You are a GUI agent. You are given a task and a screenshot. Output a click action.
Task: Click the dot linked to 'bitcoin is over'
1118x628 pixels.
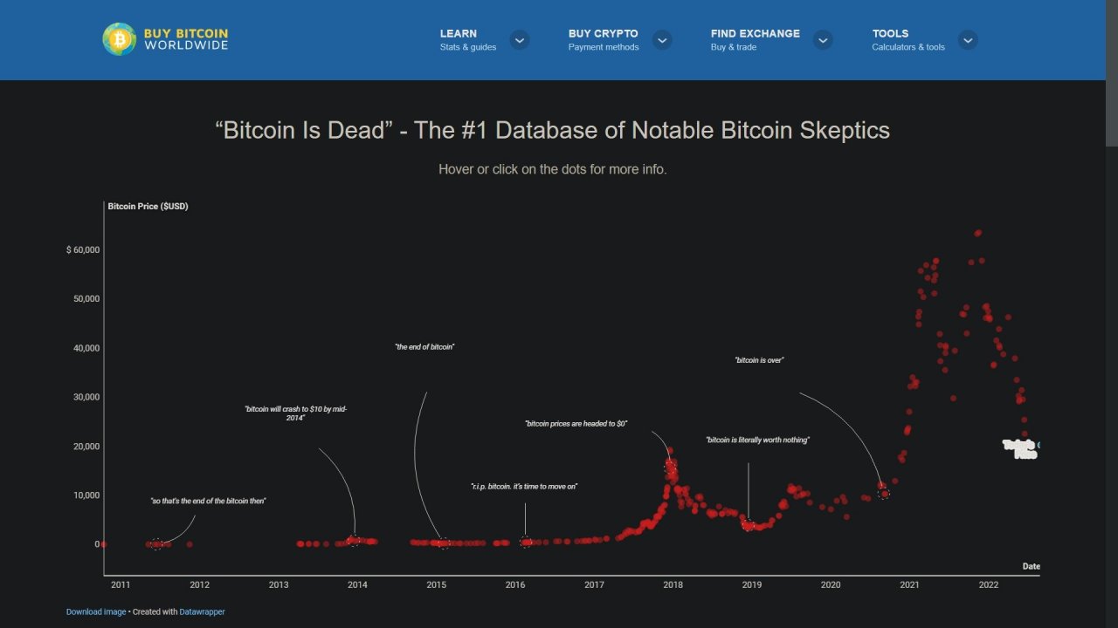[884, 494]
